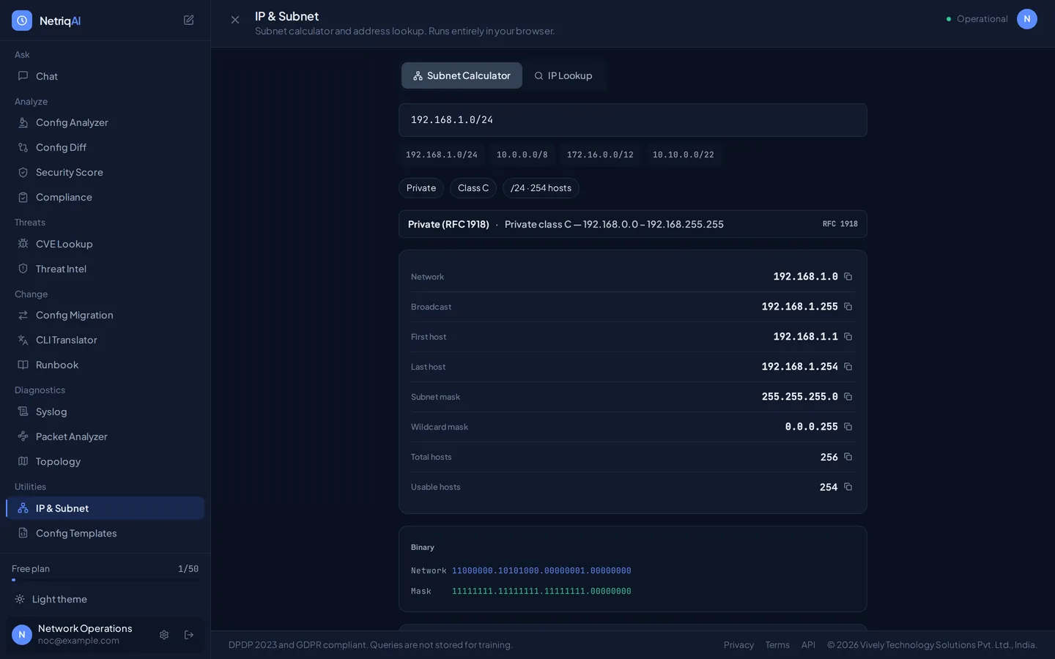The height and width of the screenshot is (659, 1055).
Task: Open CVE Lookup
Action: click(105, 244)
